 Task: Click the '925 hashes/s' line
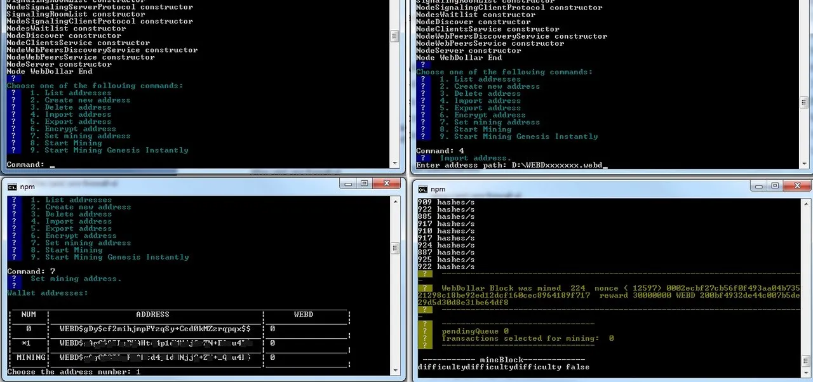[x=446, y=260]
